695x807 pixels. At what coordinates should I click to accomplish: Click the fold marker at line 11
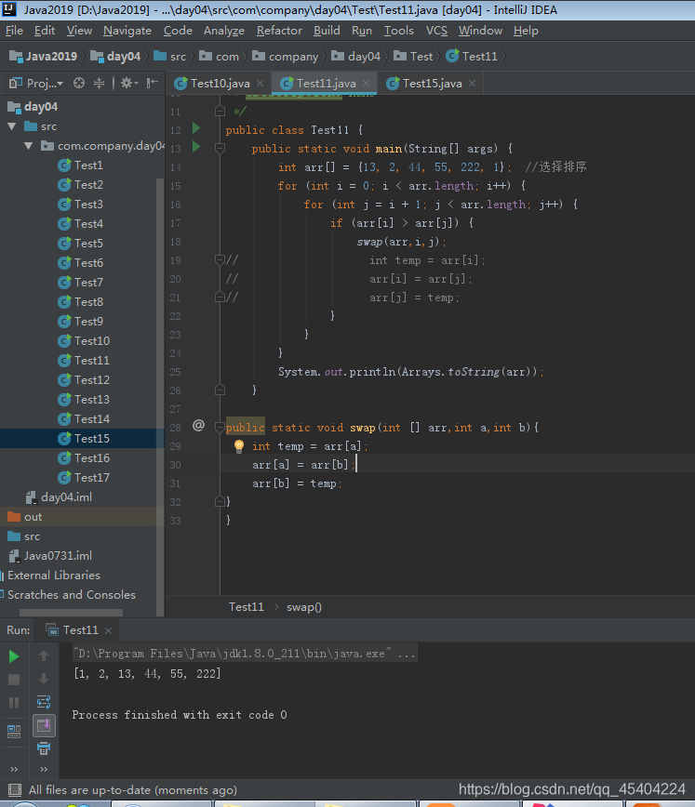(220, 111)
